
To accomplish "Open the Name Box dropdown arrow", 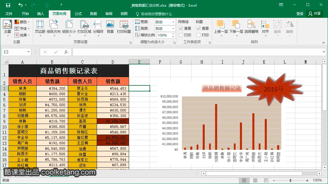I will (28, 52).
